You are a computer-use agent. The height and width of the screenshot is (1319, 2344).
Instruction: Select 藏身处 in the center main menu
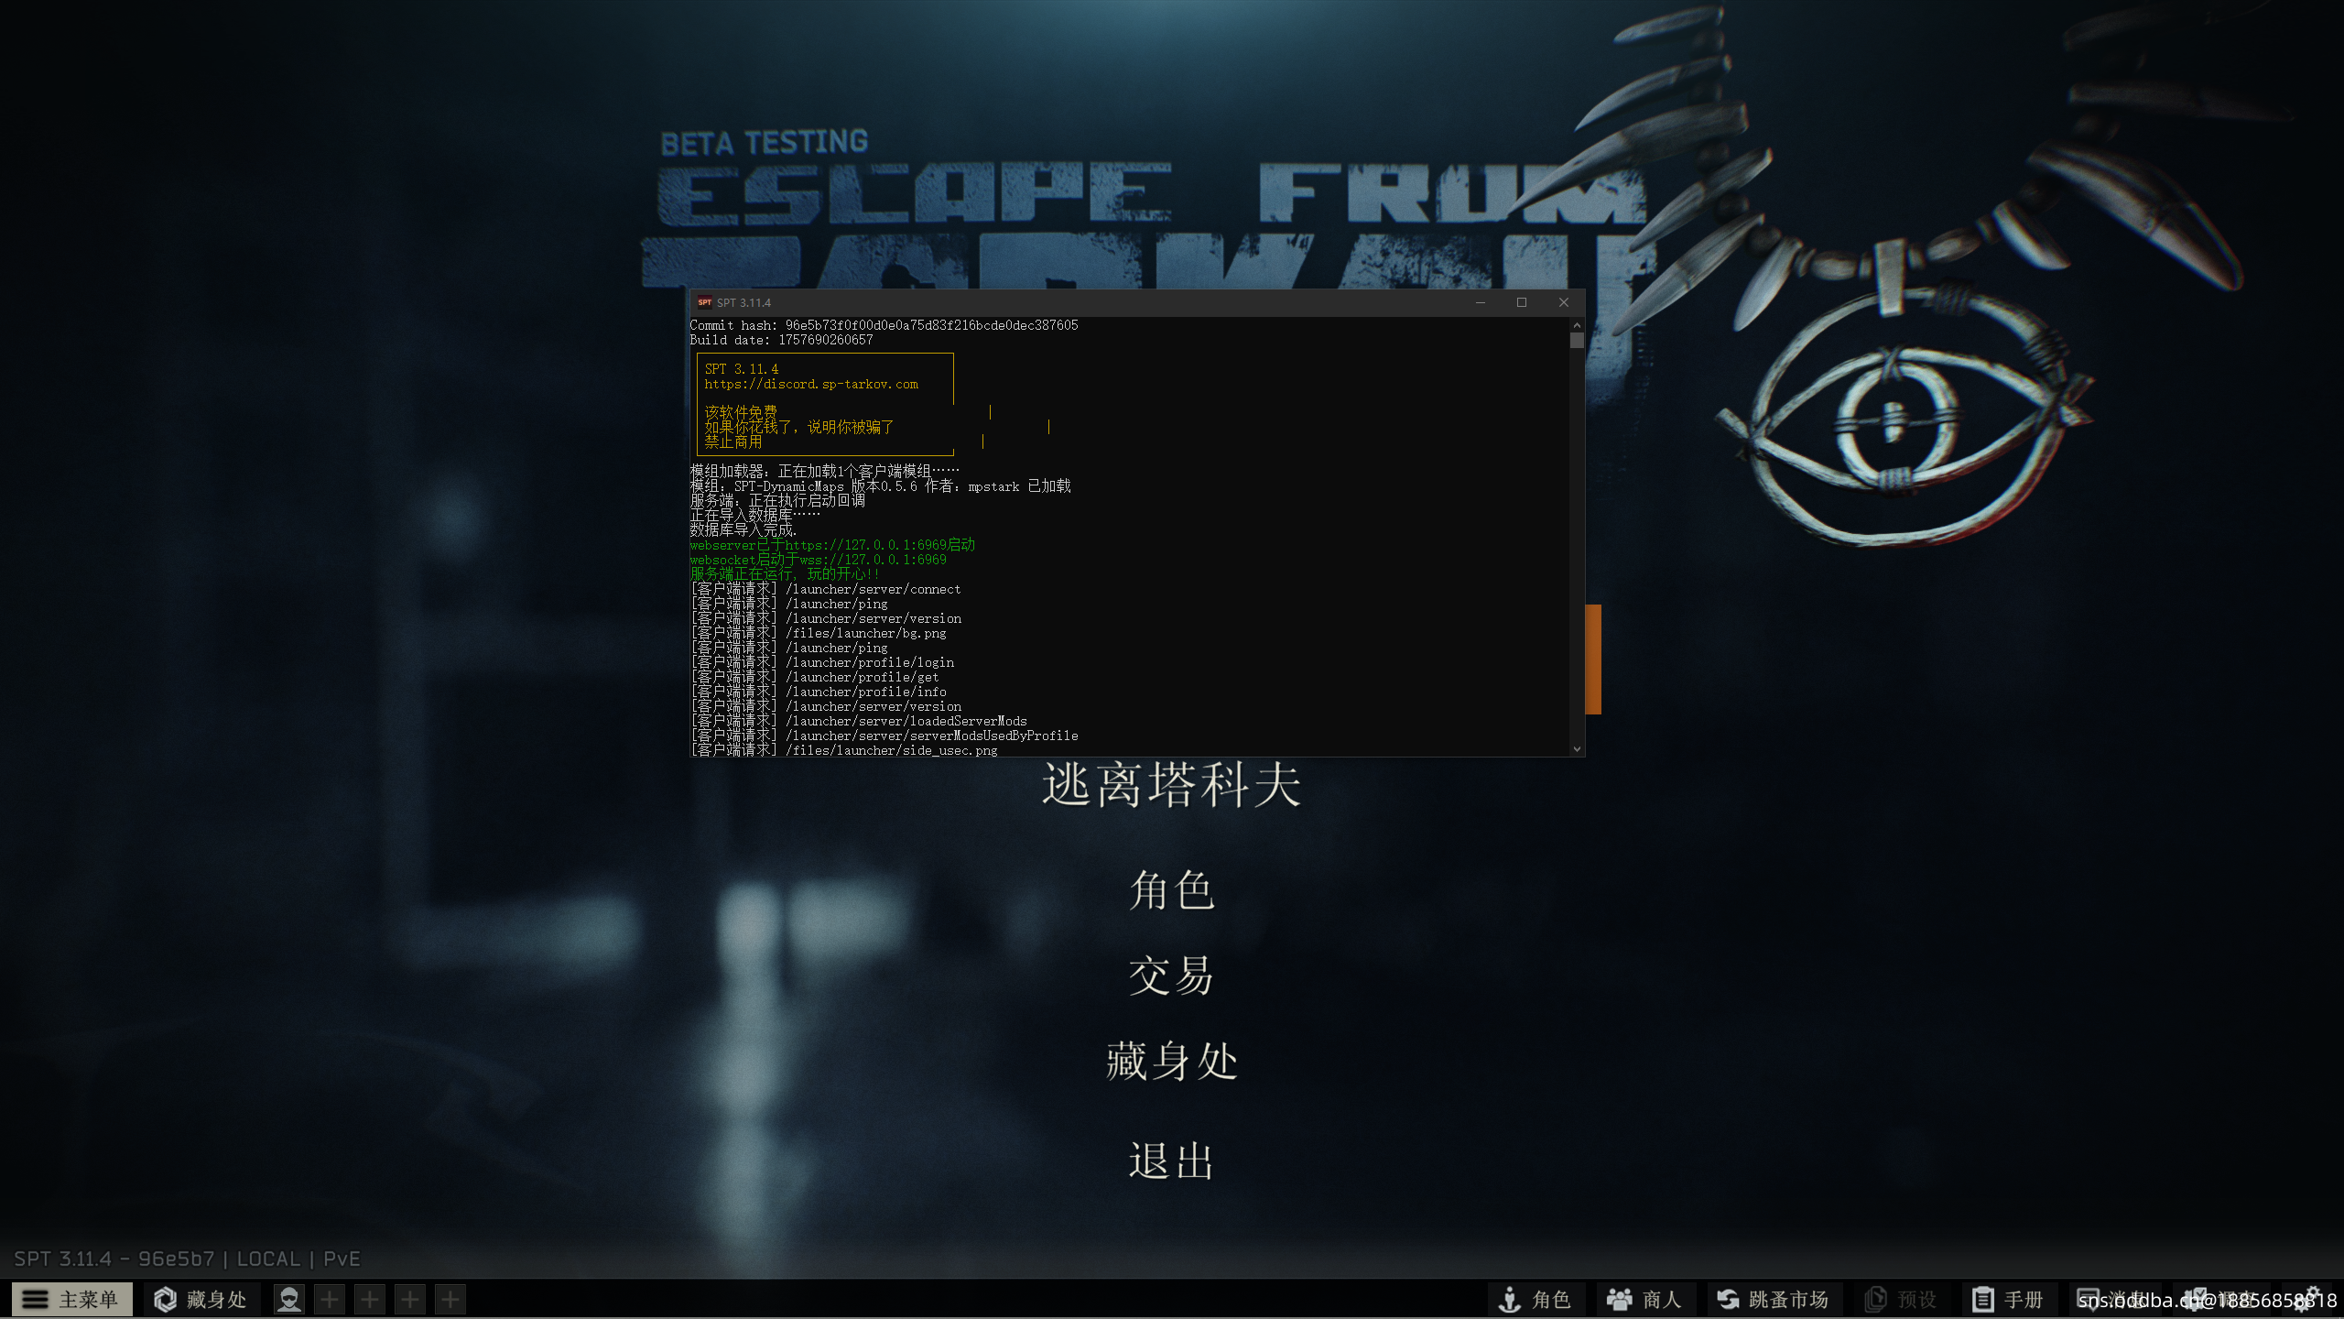tap(1171, 1061)
